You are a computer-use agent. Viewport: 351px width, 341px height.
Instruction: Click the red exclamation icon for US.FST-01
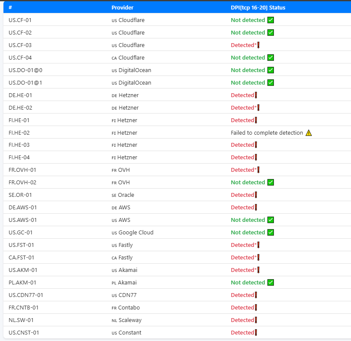(258, 245)
